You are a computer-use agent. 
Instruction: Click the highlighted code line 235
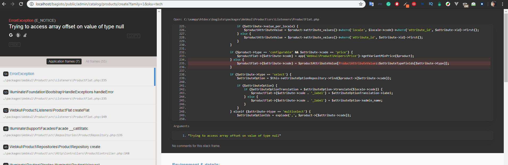[x=339, y=63]
